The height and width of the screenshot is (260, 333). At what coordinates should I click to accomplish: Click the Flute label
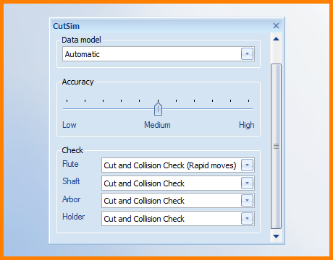pyautogui.click(x=70, y=164)
